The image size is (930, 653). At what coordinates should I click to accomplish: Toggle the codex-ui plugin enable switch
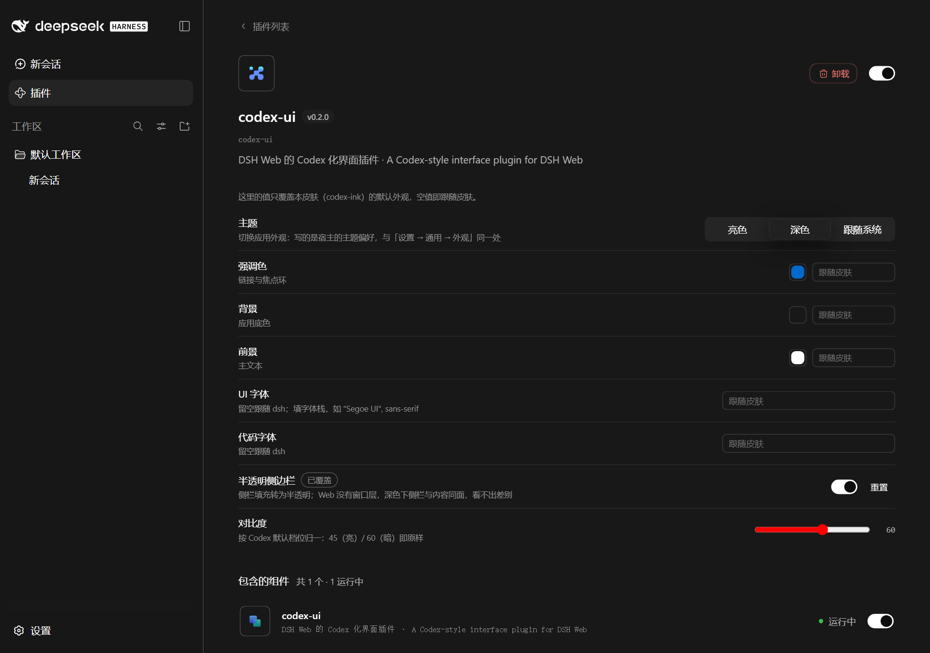882,74
